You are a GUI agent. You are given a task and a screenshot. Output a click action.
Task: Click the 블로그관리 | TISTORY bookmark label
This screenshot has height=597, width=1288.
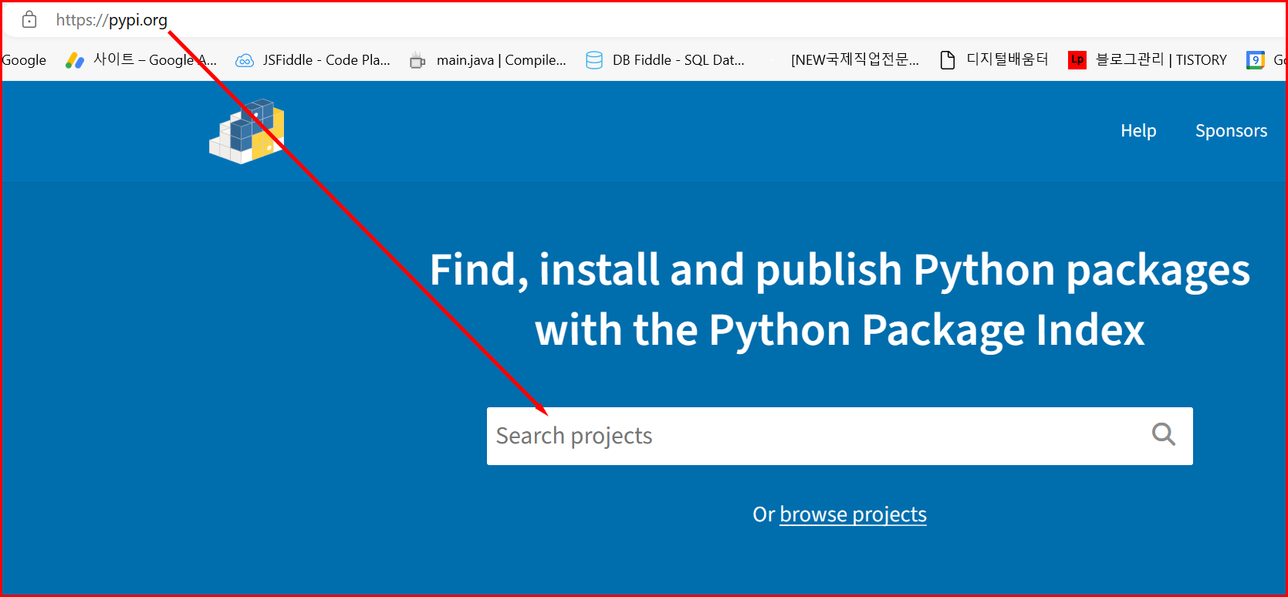(x=1161, y=60)
